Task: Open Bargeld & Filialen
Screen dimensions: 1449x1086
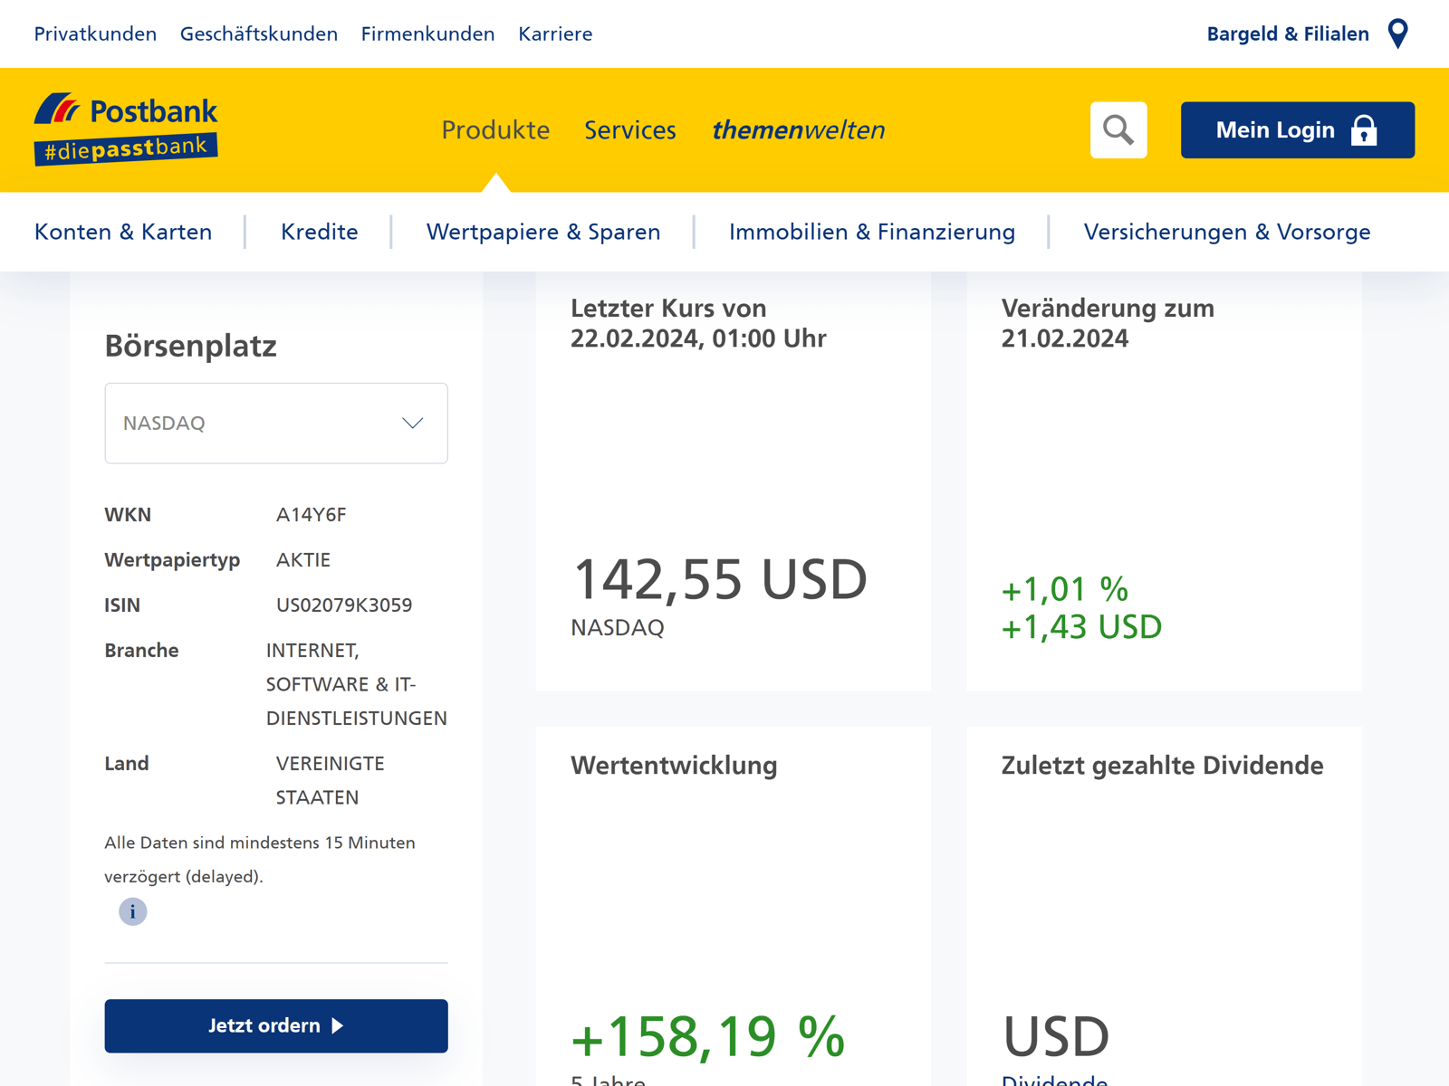Action: (x=1287, y=33)
